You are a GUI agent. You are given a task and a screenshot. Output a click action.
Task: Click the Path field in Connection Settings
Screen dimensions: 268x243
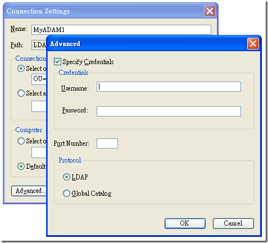coord(39,45)
